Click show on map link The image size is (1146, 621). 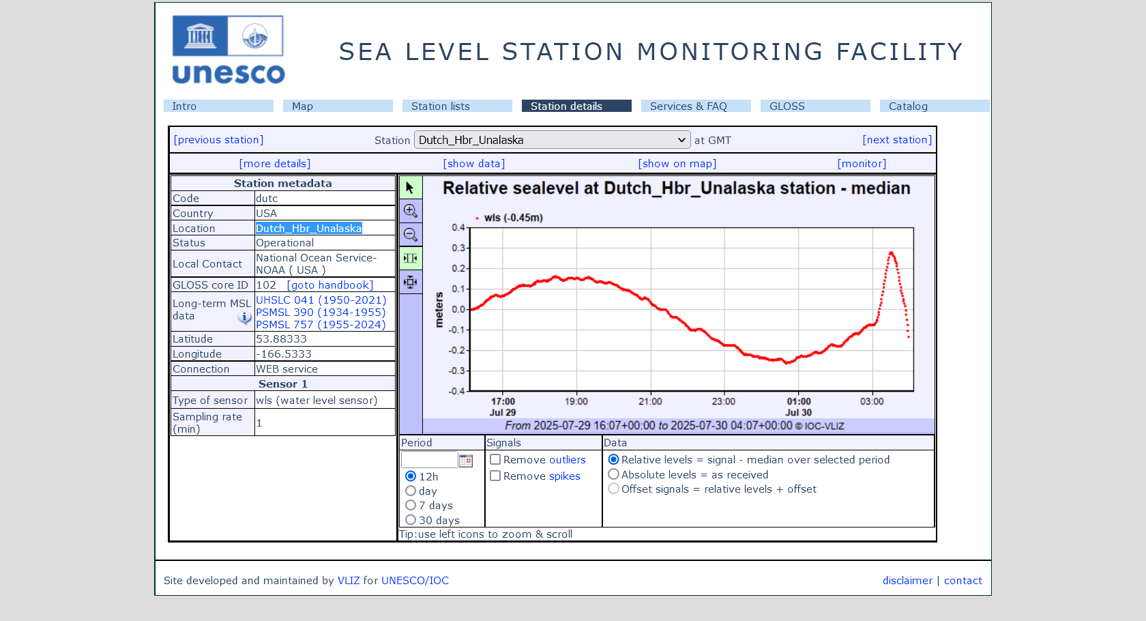pyautogui.click(x=677, y=164)
